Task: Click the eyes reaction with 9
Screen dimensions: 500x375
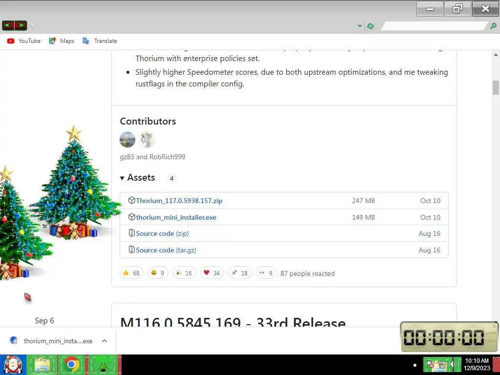Action: coord(266,273)
